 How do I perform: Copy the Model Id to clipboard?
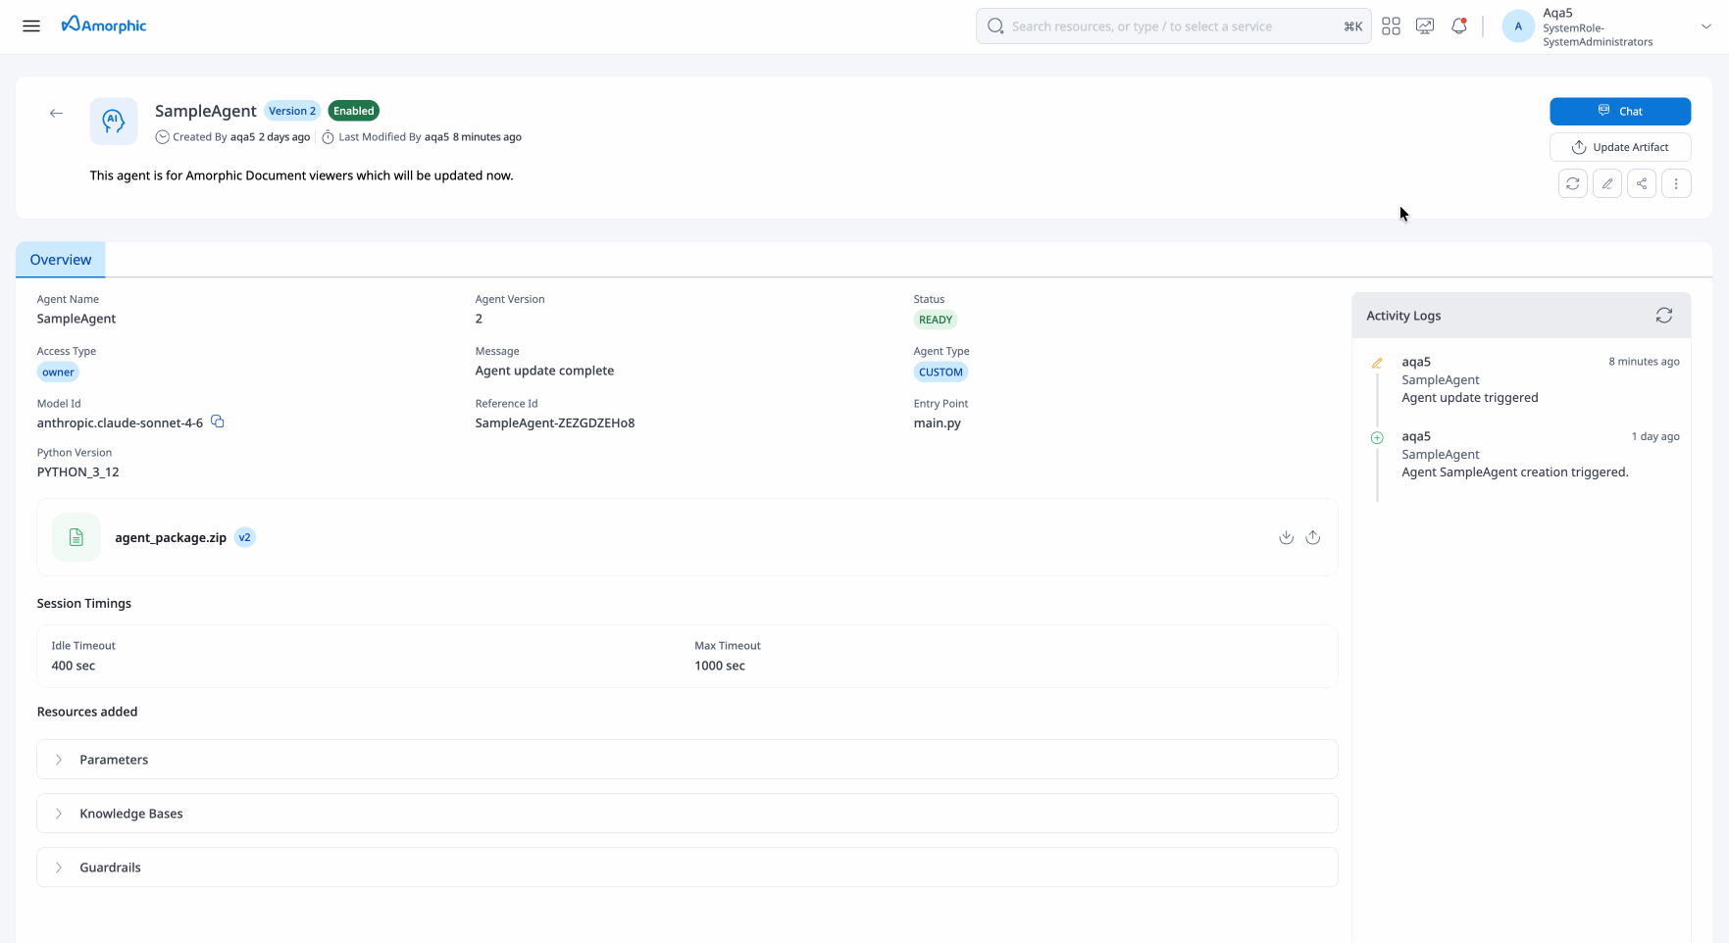pyautogui.click(x=218, y=422)
